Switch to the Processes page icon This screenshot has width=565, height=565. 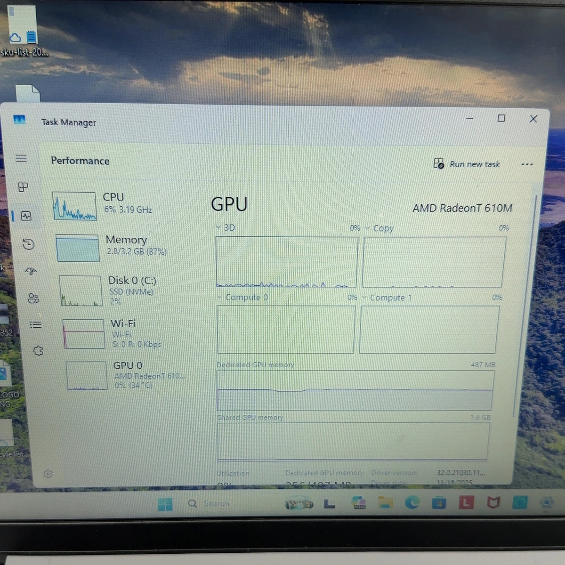pyautogui.click(x=23, y=187)
